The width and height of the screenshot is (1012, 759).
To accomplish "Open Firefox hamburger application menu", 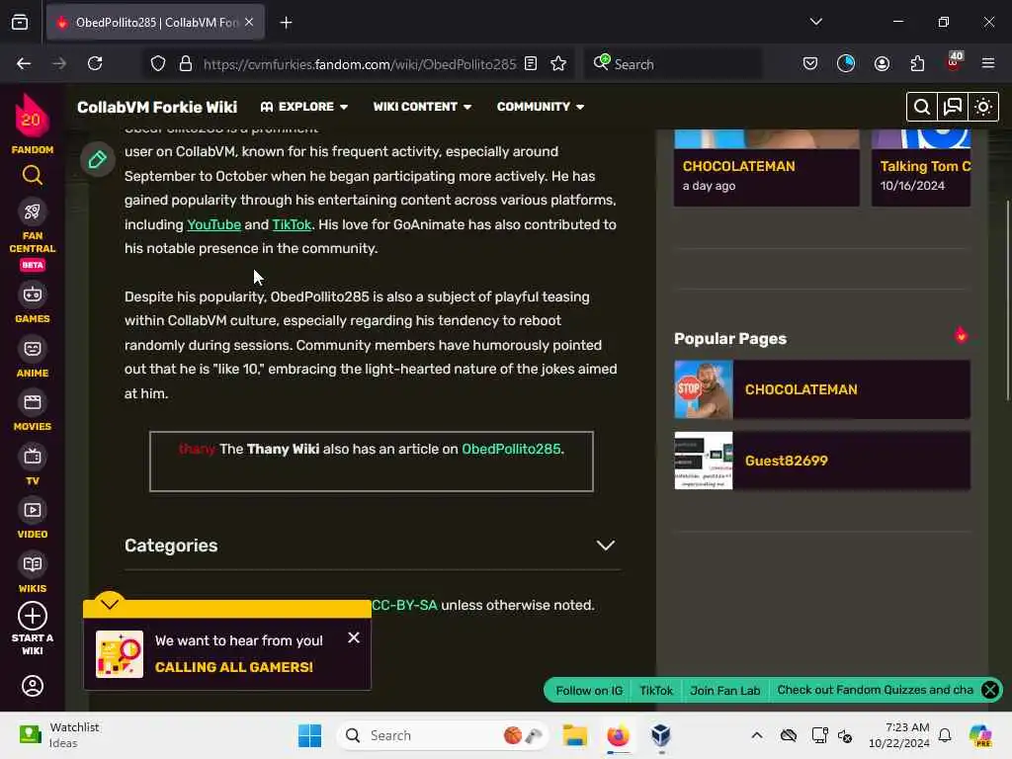I will tap(988, 63).
